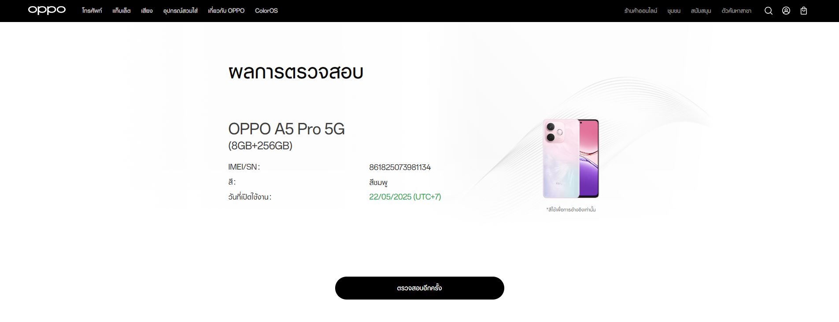The width and height of the screenshot is (839, 322).
Task: Expand the อุปกรณ์สวมใส่ category menu
Action: click(x=180, y=11)
